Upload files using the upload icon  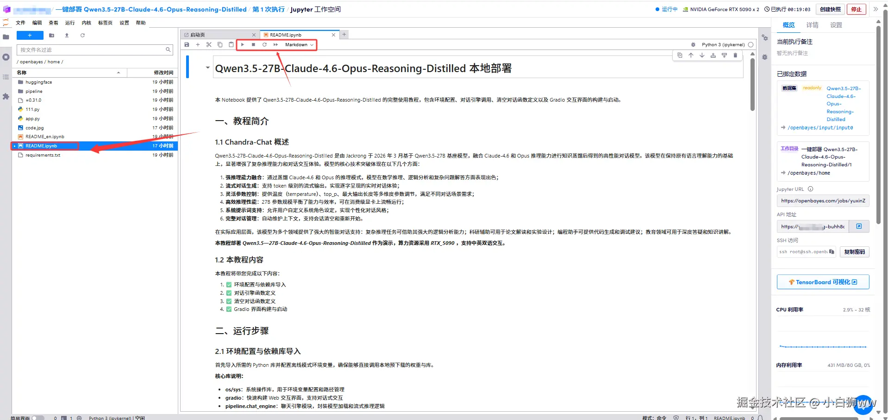click(x=67, y=36)
